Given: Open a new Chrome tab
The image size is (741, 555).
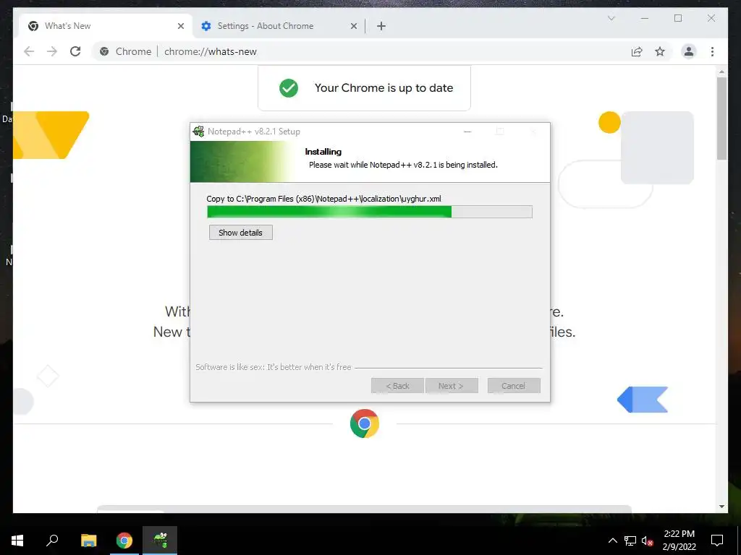Looking at the screenshot, I should tap(381, 26).
